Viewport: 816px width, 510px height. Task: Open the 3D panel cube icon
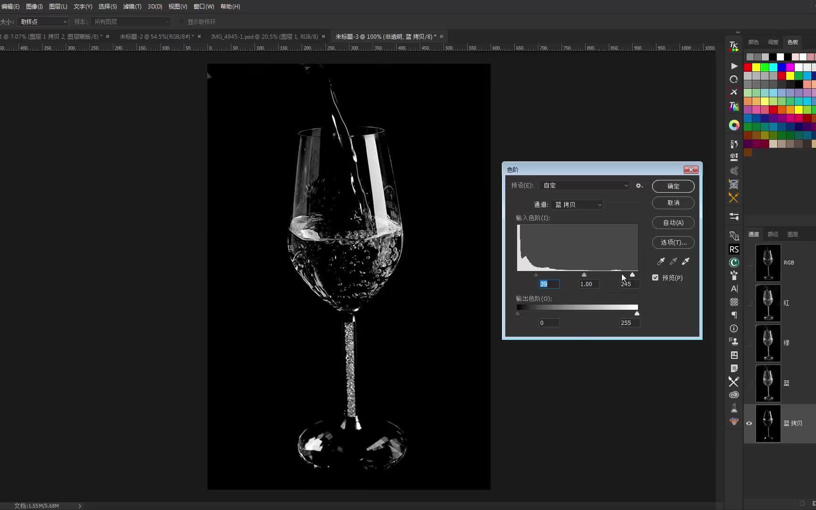click(734, 157)
